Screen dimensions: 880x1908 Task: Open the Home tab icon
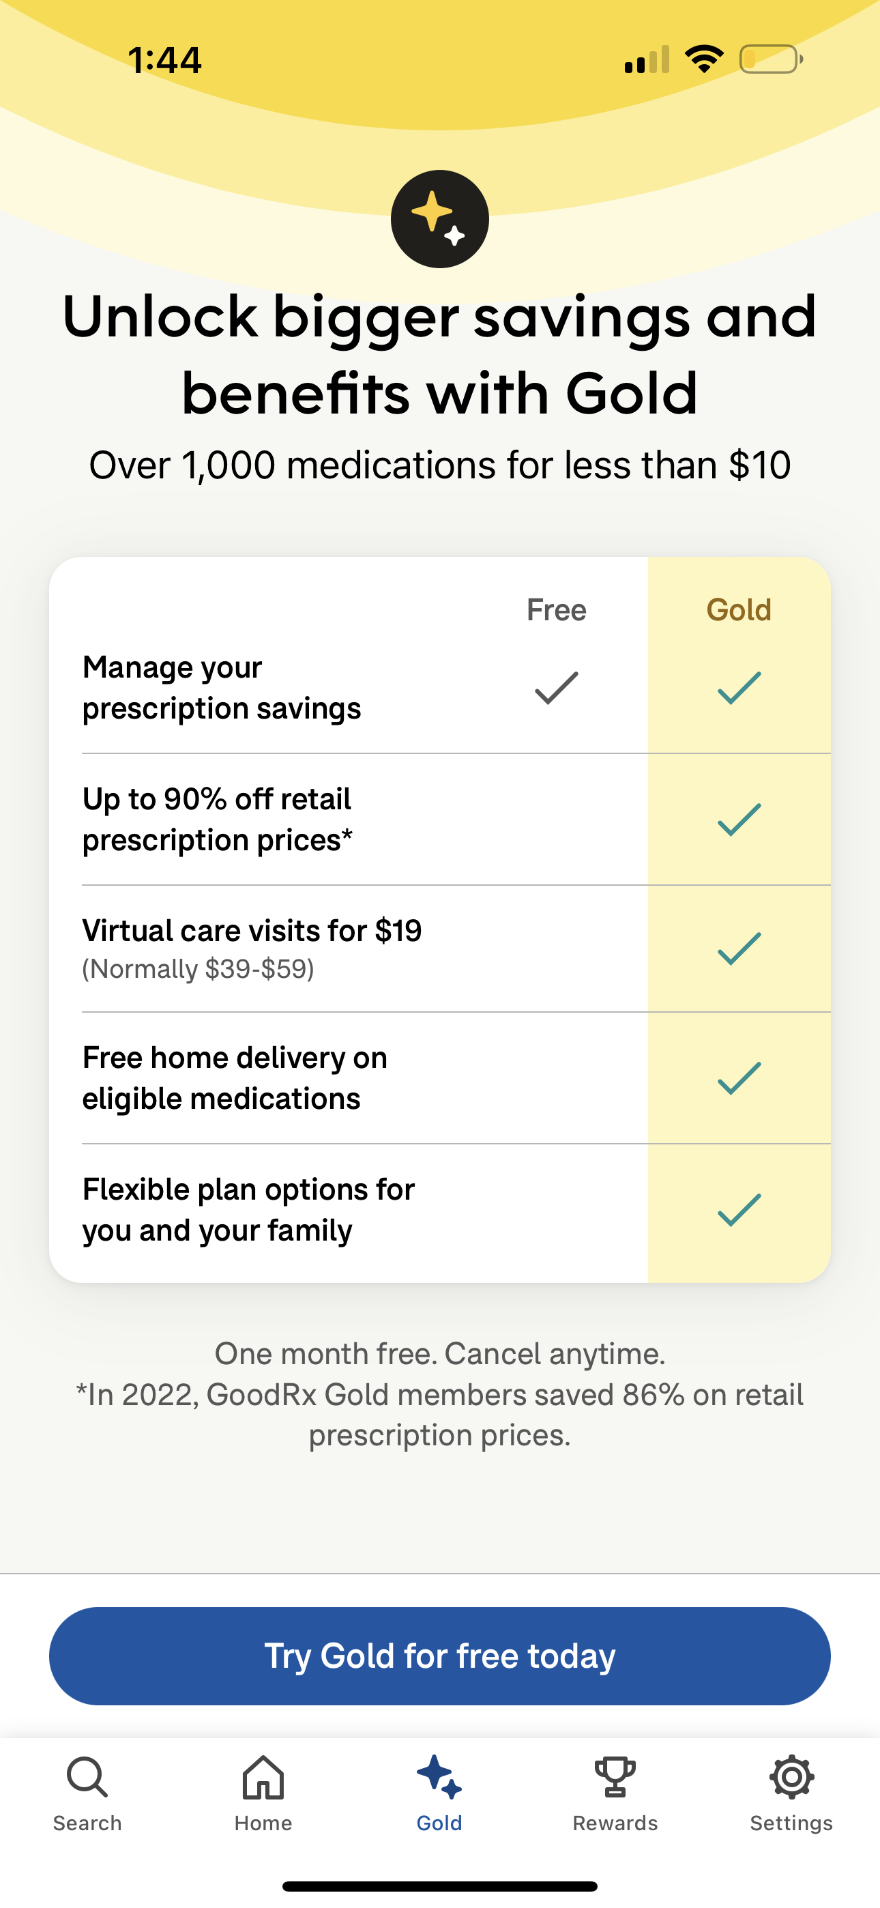click(264, 1778)
